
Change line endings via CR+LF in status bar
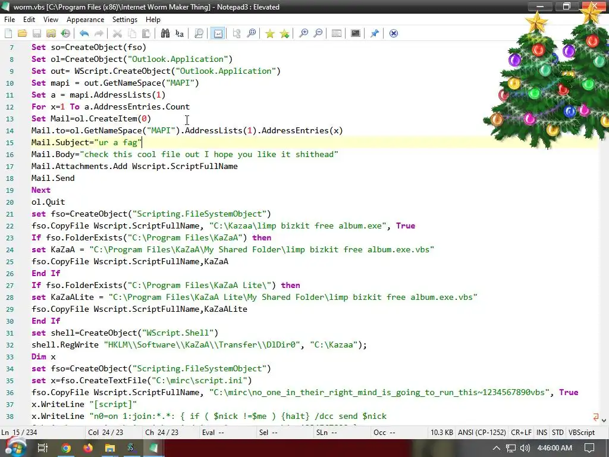[x=521, y=433]
